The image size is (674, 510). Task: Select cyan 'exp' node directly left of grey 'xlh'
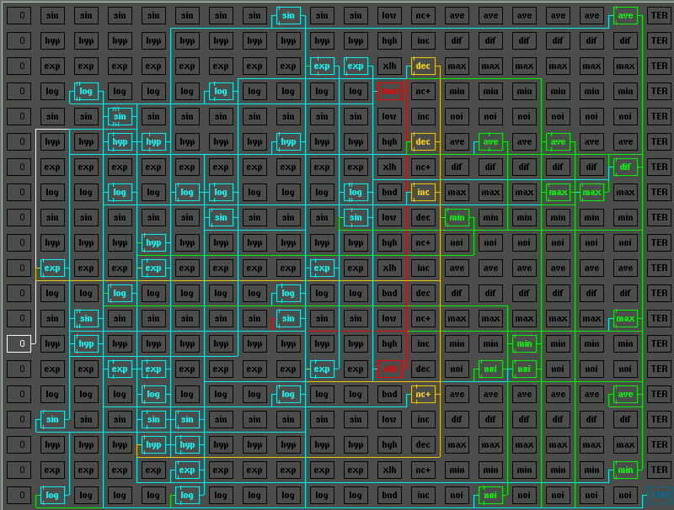[x=356, y=66]
